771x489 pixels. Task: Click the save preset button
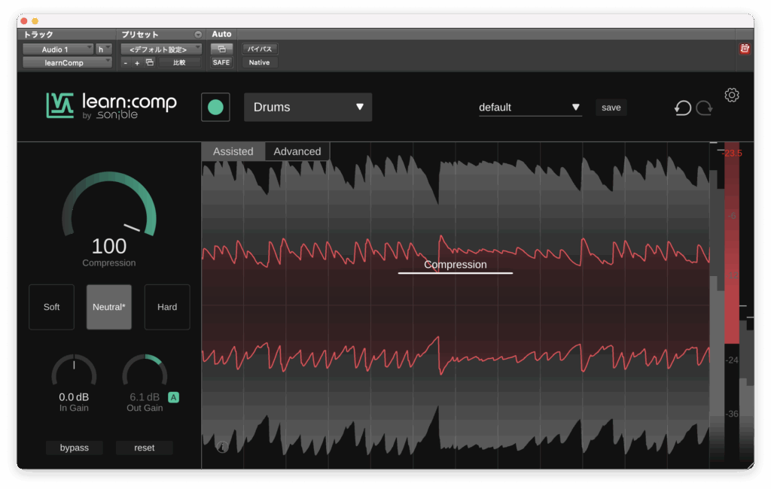[611, 107]
